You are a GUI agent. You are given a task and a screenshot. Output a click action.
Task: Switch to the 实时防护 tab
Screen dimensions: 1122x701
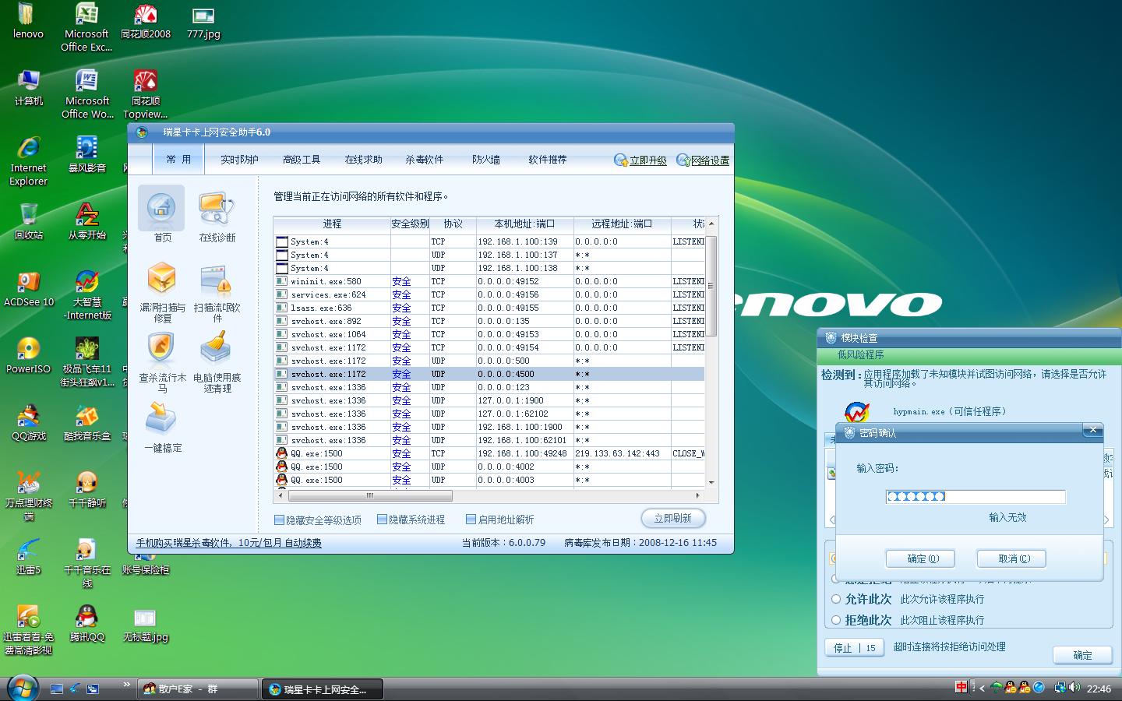pos(239,160)
